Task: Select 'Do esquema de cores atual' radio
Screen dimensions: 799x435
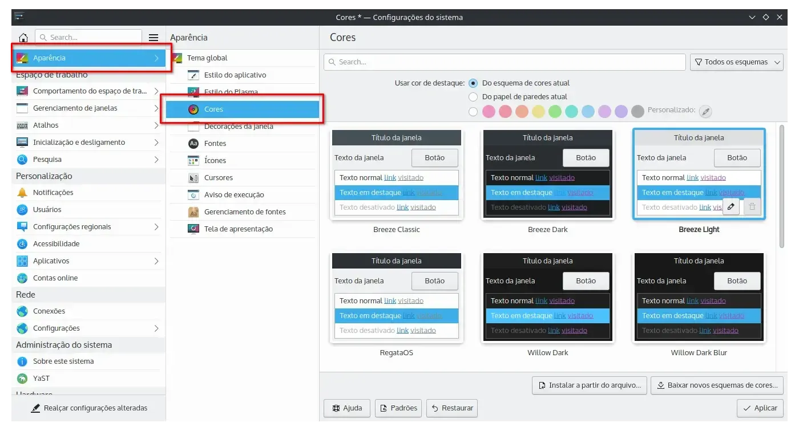Action: [x=473, y=83]
